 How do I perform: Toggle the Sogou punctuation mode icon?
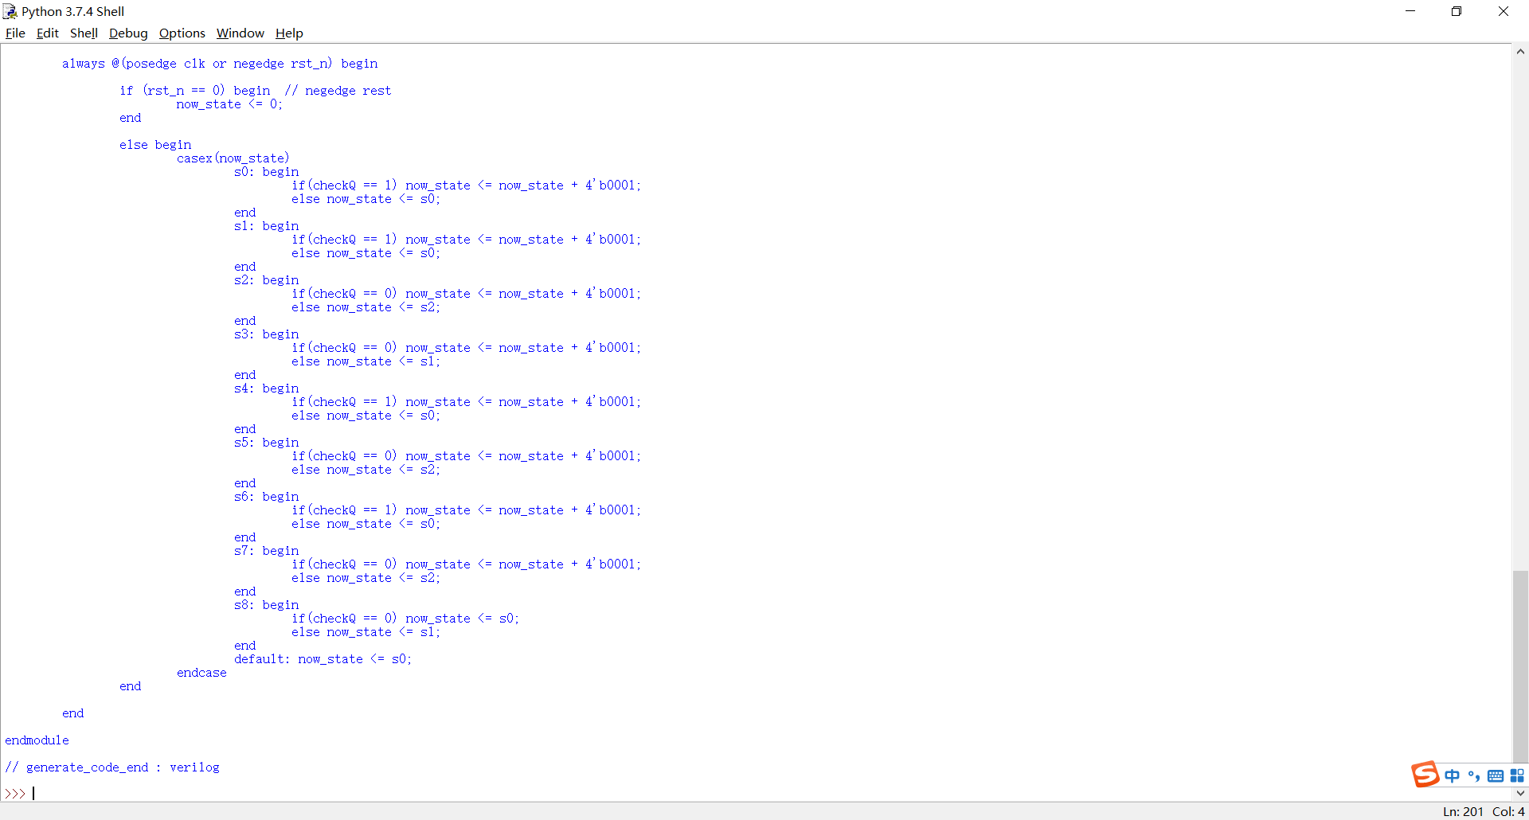pos(1474,775)
